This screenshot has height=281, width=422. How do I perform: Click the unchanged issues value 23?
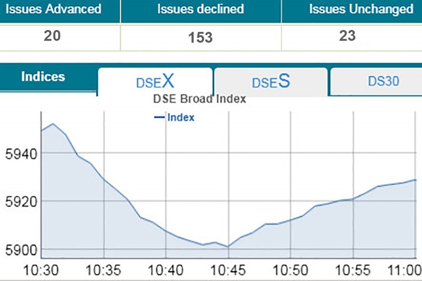[347, 36]
